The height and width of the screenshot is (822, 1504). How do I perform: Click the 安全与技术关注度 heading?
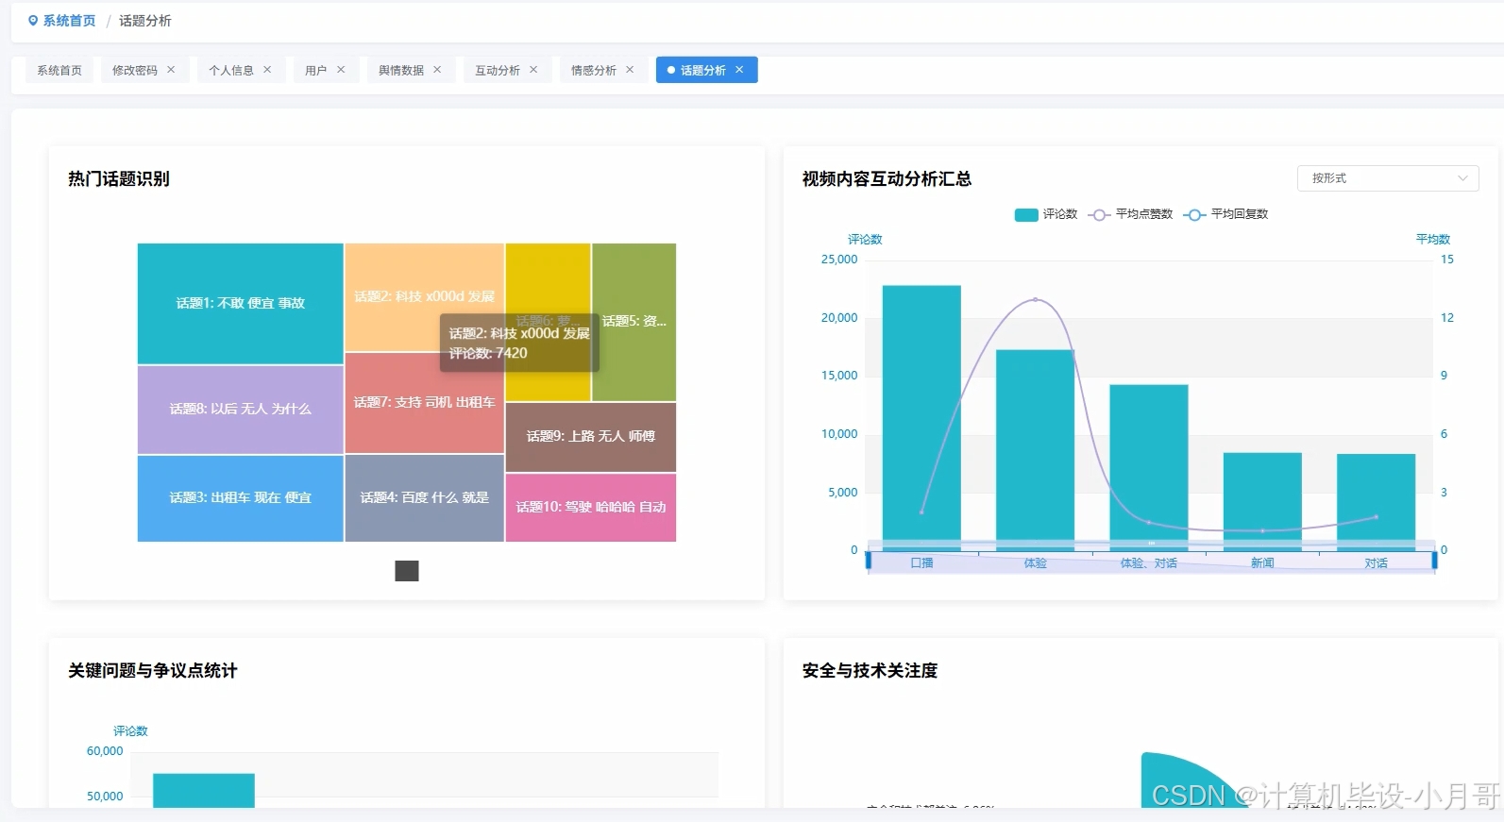870,671
